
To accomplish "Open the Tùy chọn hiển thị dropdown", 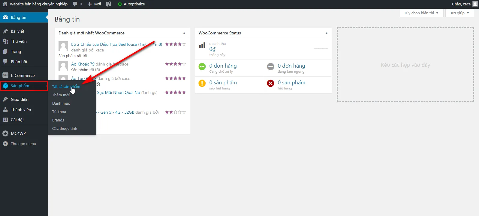I will coord(421,13).
